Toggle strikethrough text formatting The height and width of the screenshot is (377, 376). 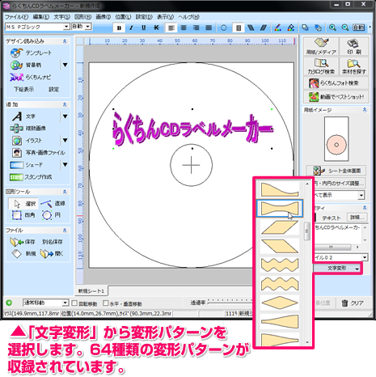(156, 28)
